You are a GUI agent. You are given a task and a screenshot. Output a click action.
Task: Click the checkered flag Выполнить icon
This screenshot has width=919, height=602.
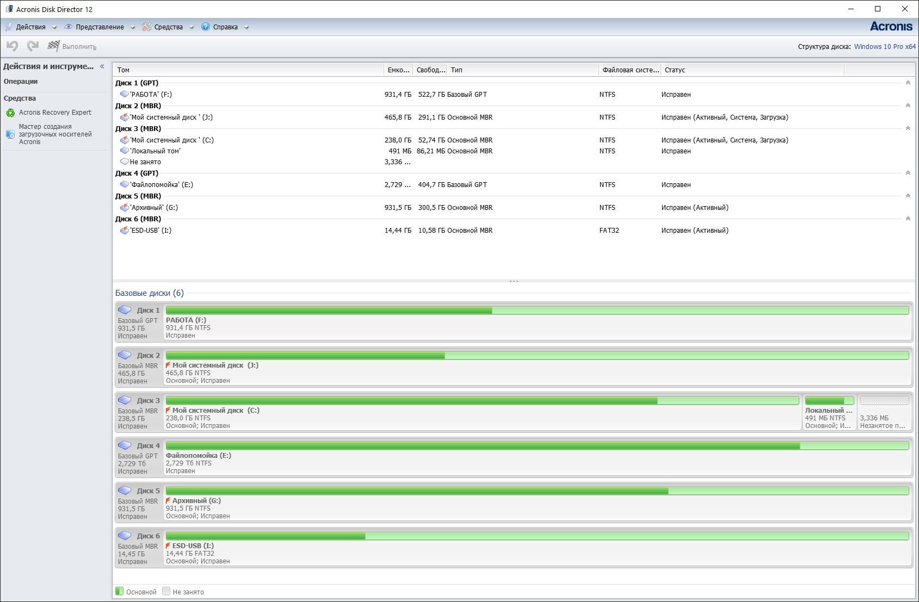53,46
